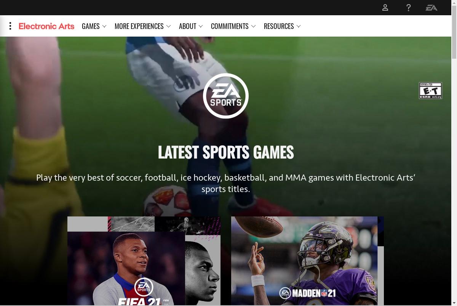Image resolution: width=457 pixels, height=306 pixels.
Task: Open the three-dot vertical menu icon
Action: 10,26
